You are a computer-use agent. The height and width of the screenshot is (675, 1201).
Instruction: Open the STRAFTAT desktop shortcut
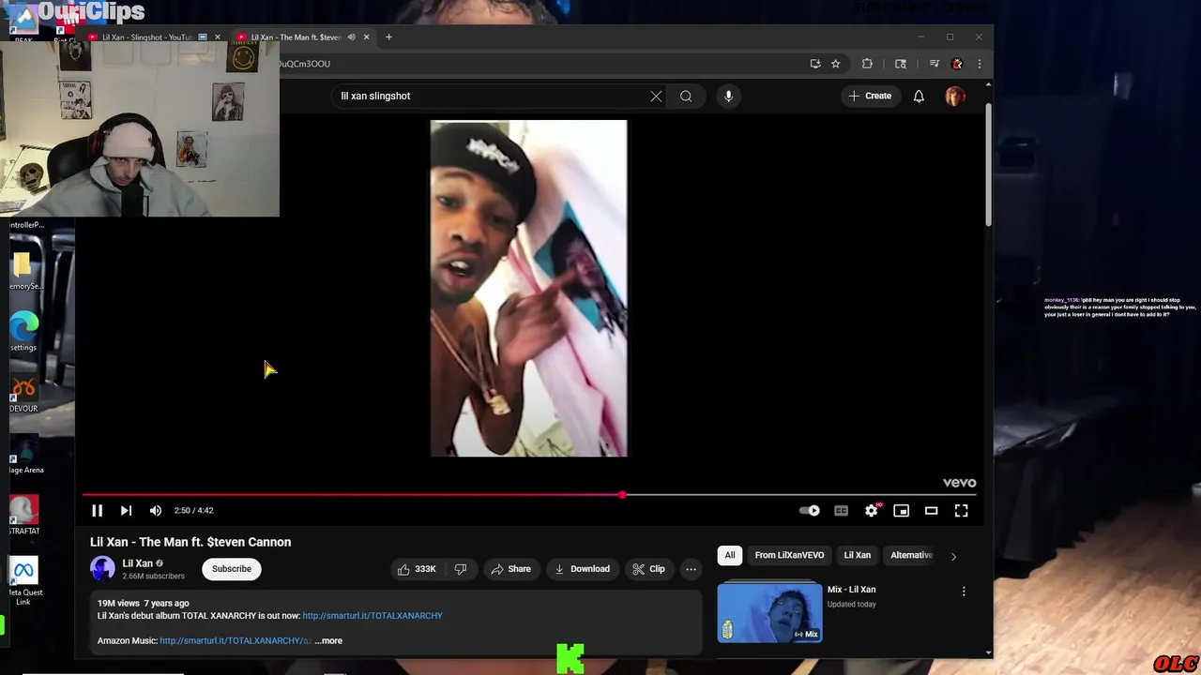(24, 516)
